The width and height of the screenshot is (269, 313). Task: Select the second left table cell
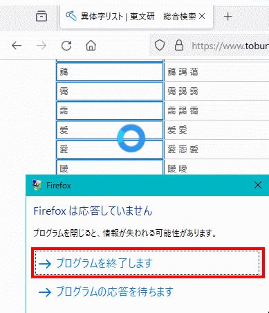pos(110,91)
